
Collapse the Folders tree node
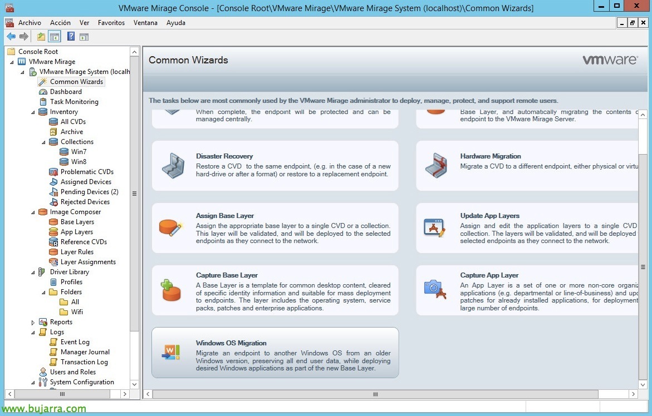pos(43,293)
